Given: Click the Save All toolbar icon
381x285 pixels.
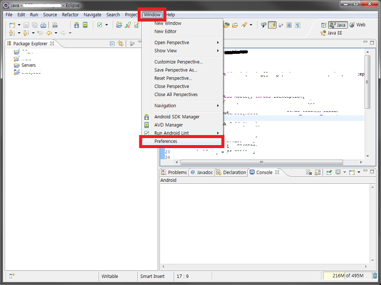Looking at the screenshot, I should point(35,25).
